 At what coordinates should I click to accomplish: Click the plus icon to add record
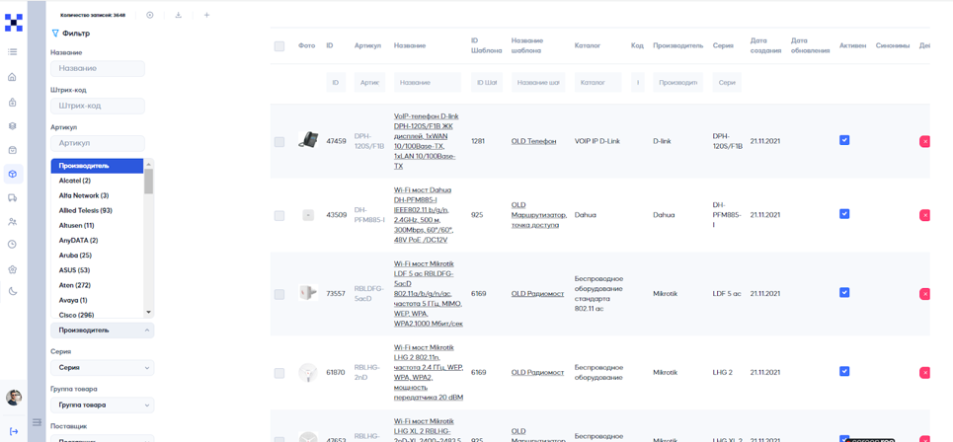[x=206, y=15]
